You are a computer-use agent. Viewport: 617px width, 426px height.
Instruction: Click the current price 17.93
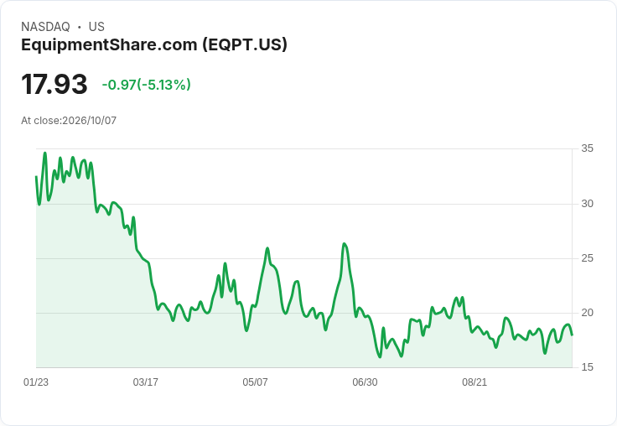(54, 84)
